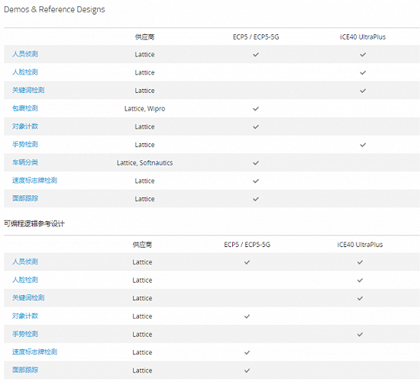Screen dimensions: 420x382
Task: Click ECP5 checkmark in 车辆分类 row
Action: pos(256,162)
